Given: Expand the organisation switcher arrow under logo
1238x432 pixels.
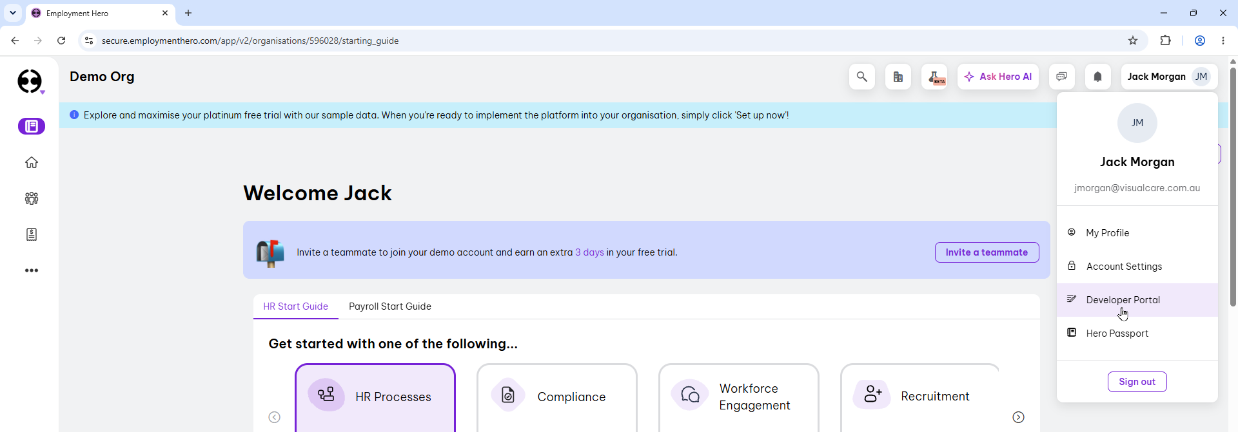Looking at the screenshot, I should [x=43, y=93].
